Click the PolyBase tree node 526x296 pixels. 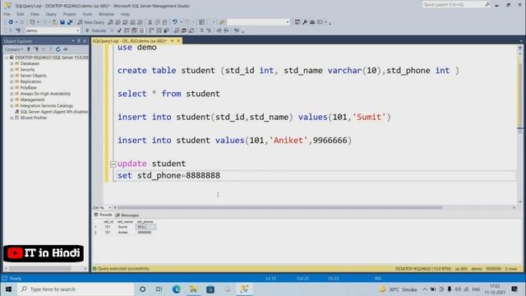[x=28, y=88]
